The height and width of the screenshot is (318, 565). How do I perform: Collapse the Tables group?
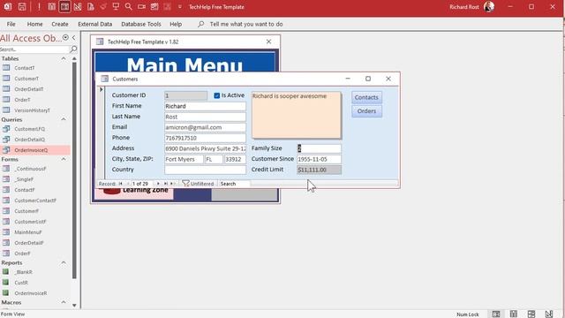pyautogui.click(x=64, y=58)
